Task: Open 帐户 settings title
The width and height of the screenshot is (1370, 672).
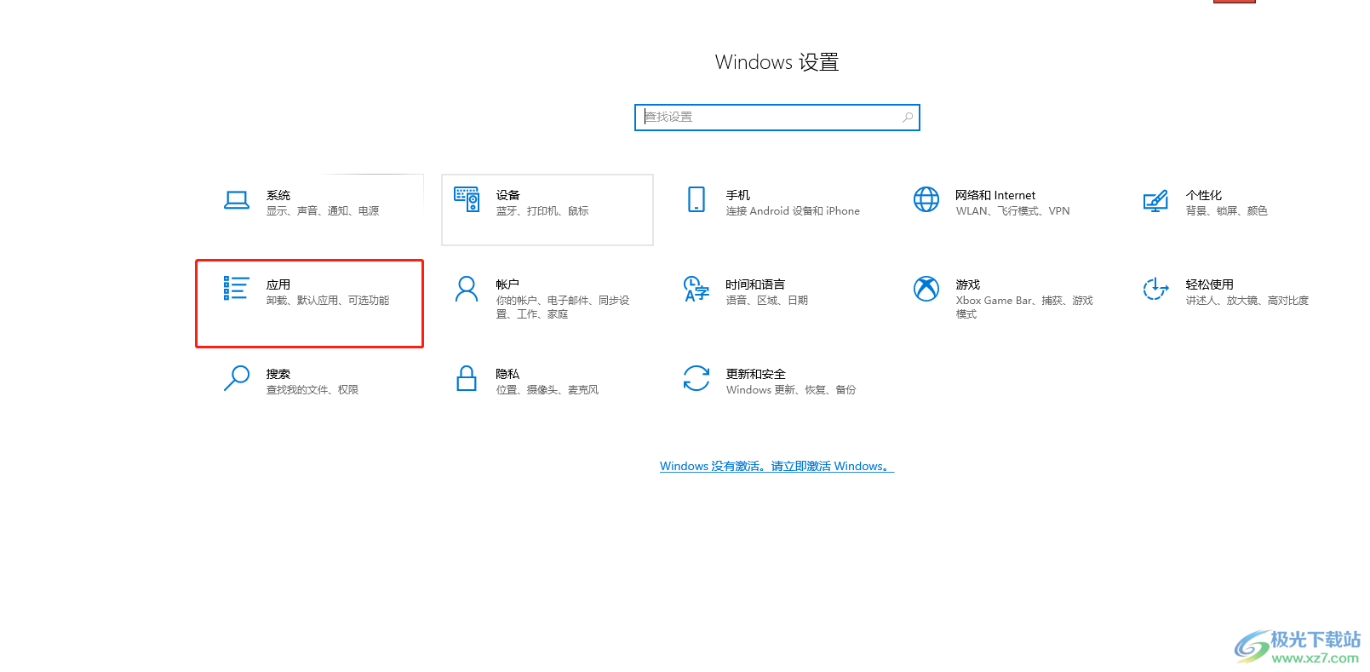Action: point(507,284)
